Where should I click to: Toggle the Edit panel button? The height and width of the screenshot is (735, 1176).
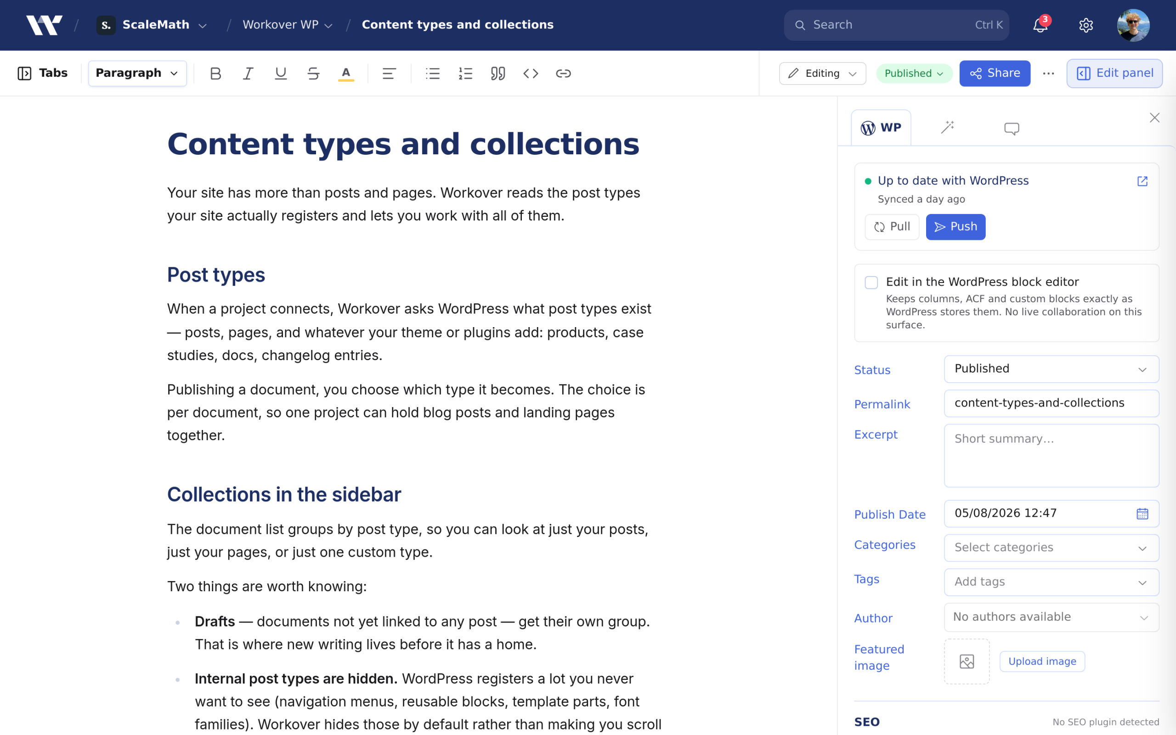[x=1114, y=73]
